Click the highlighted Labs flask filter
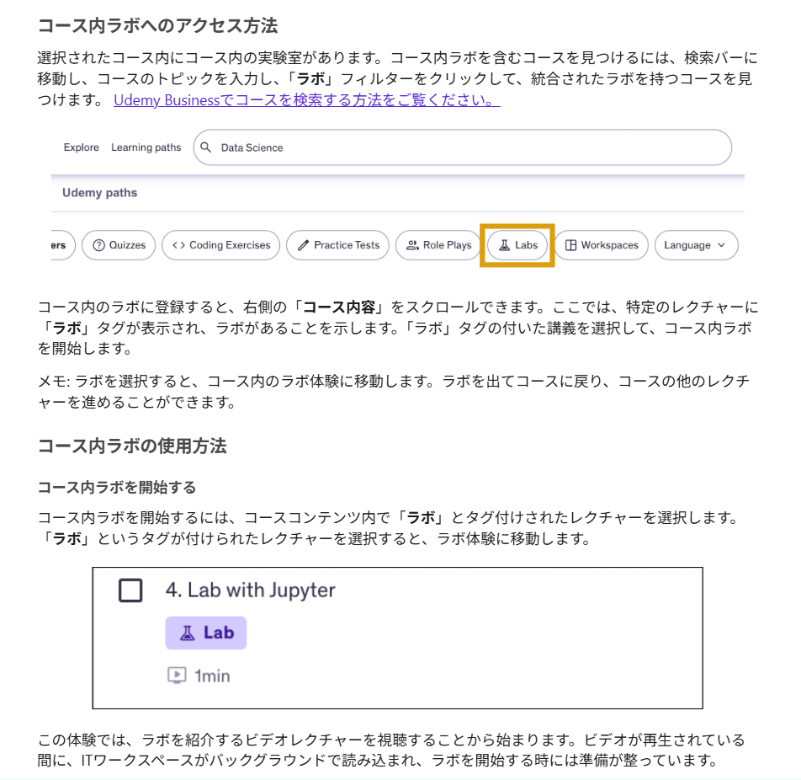Viewport: 801px width, 780px height. click(517, 245)
